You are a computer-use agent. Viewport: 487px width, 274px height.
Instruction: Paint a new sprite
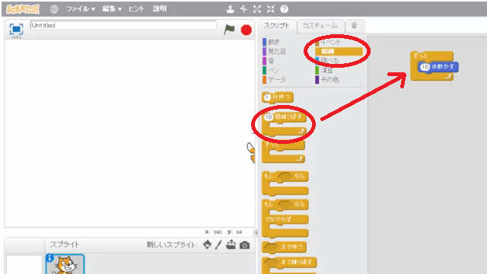[218, 245]
